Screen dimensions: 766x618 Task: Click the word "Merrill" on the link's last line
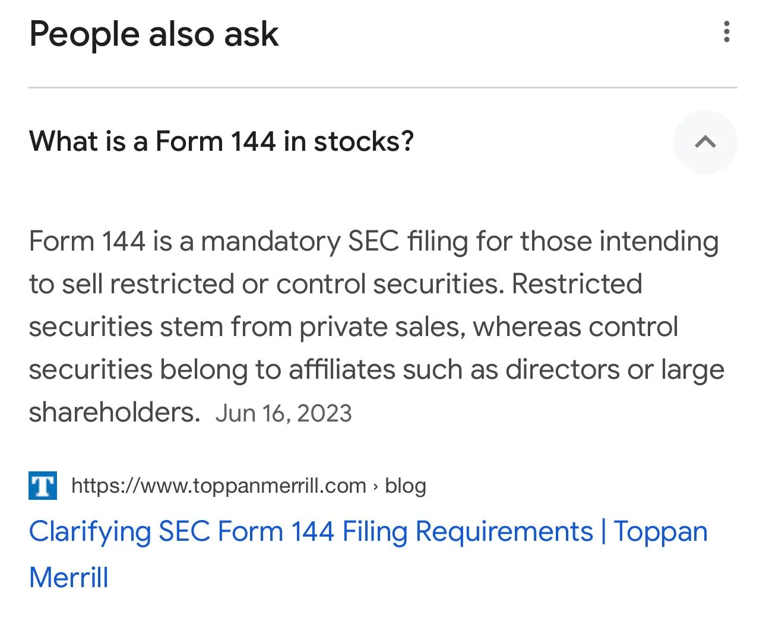pyautogui.click(x=69, y=578)
